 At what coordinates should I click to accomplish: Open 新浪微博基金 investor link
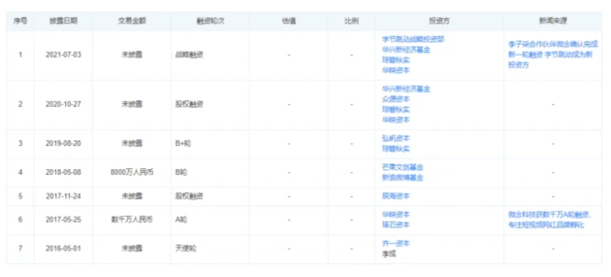tap(403, 177)
